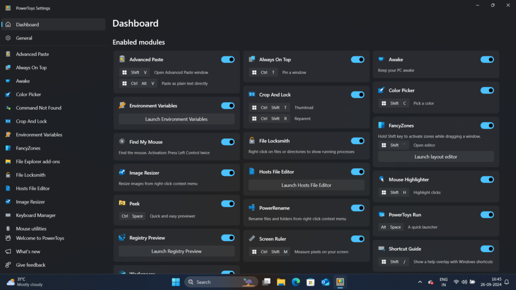516x290 pixels.
Task: Click the Mouse Highlighter card icon
Action: tap(381, 179)
